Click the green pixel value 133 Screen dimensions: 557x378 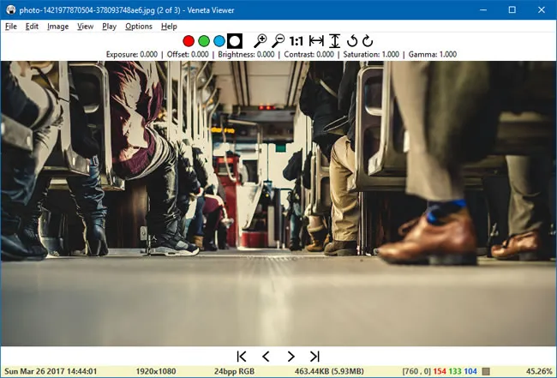455,371
